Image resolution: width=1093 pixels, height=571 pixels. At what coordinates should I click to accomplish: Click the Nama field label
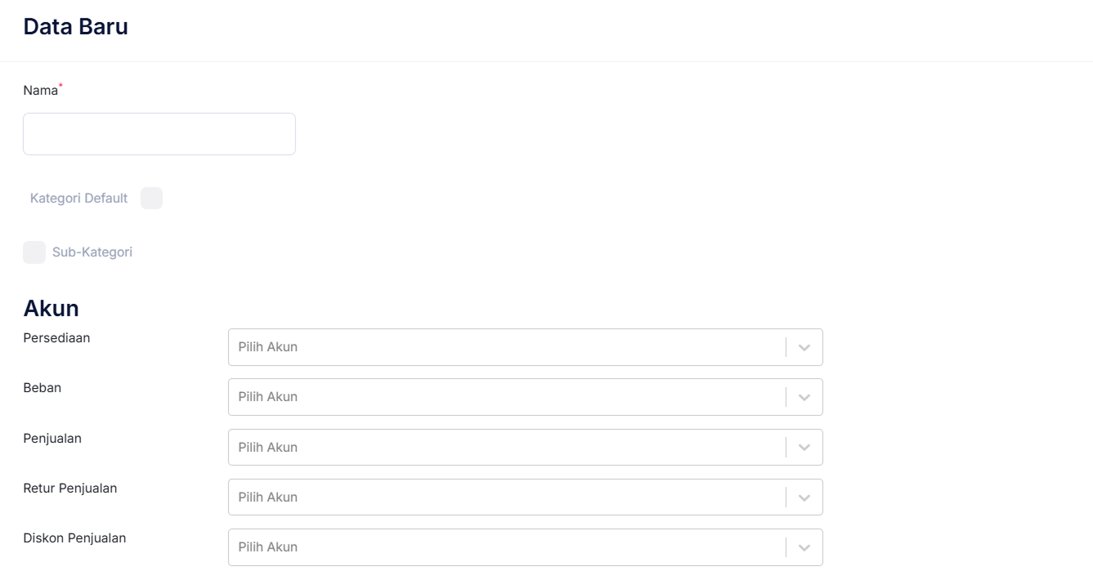click(41, 91)
